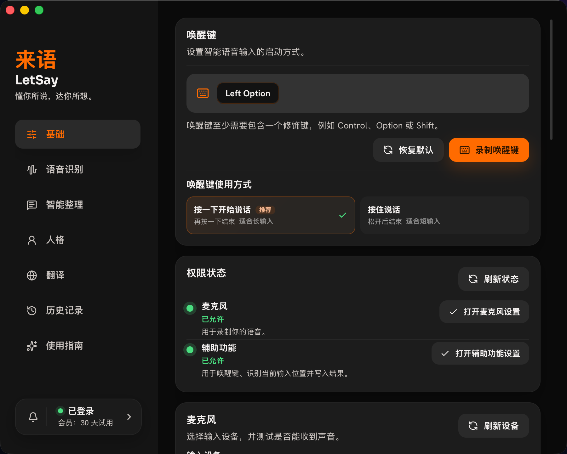Click the macOS close window button
This screenshot has height=454, width=567.
[x=10, y=10]
